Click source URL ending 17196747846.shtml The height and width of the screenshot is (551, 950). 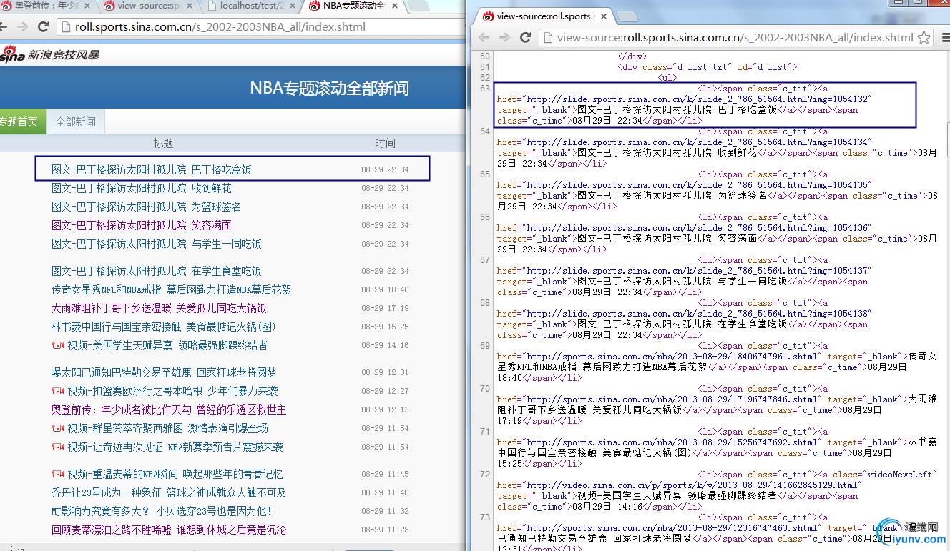(671, 399)
